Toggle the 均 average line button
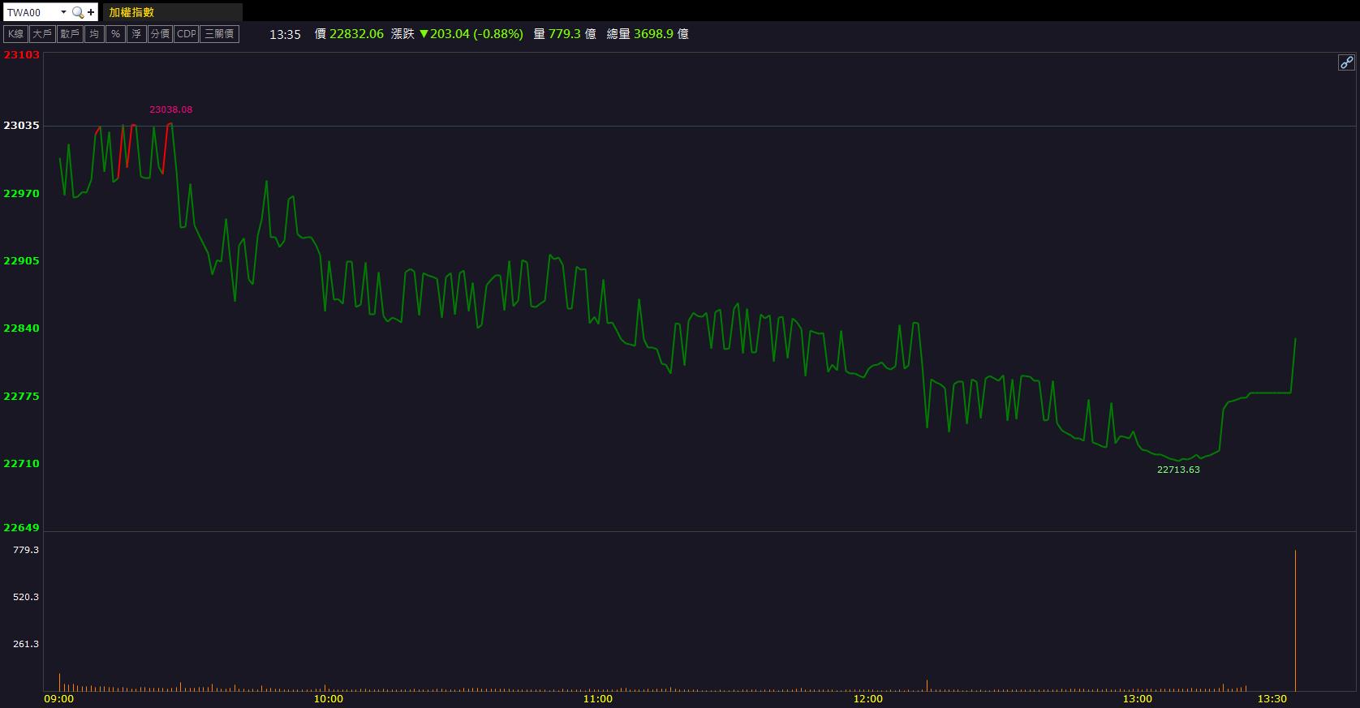Image resolution: width=1360 pixels, height=708 pixels. tap(94, 34)
